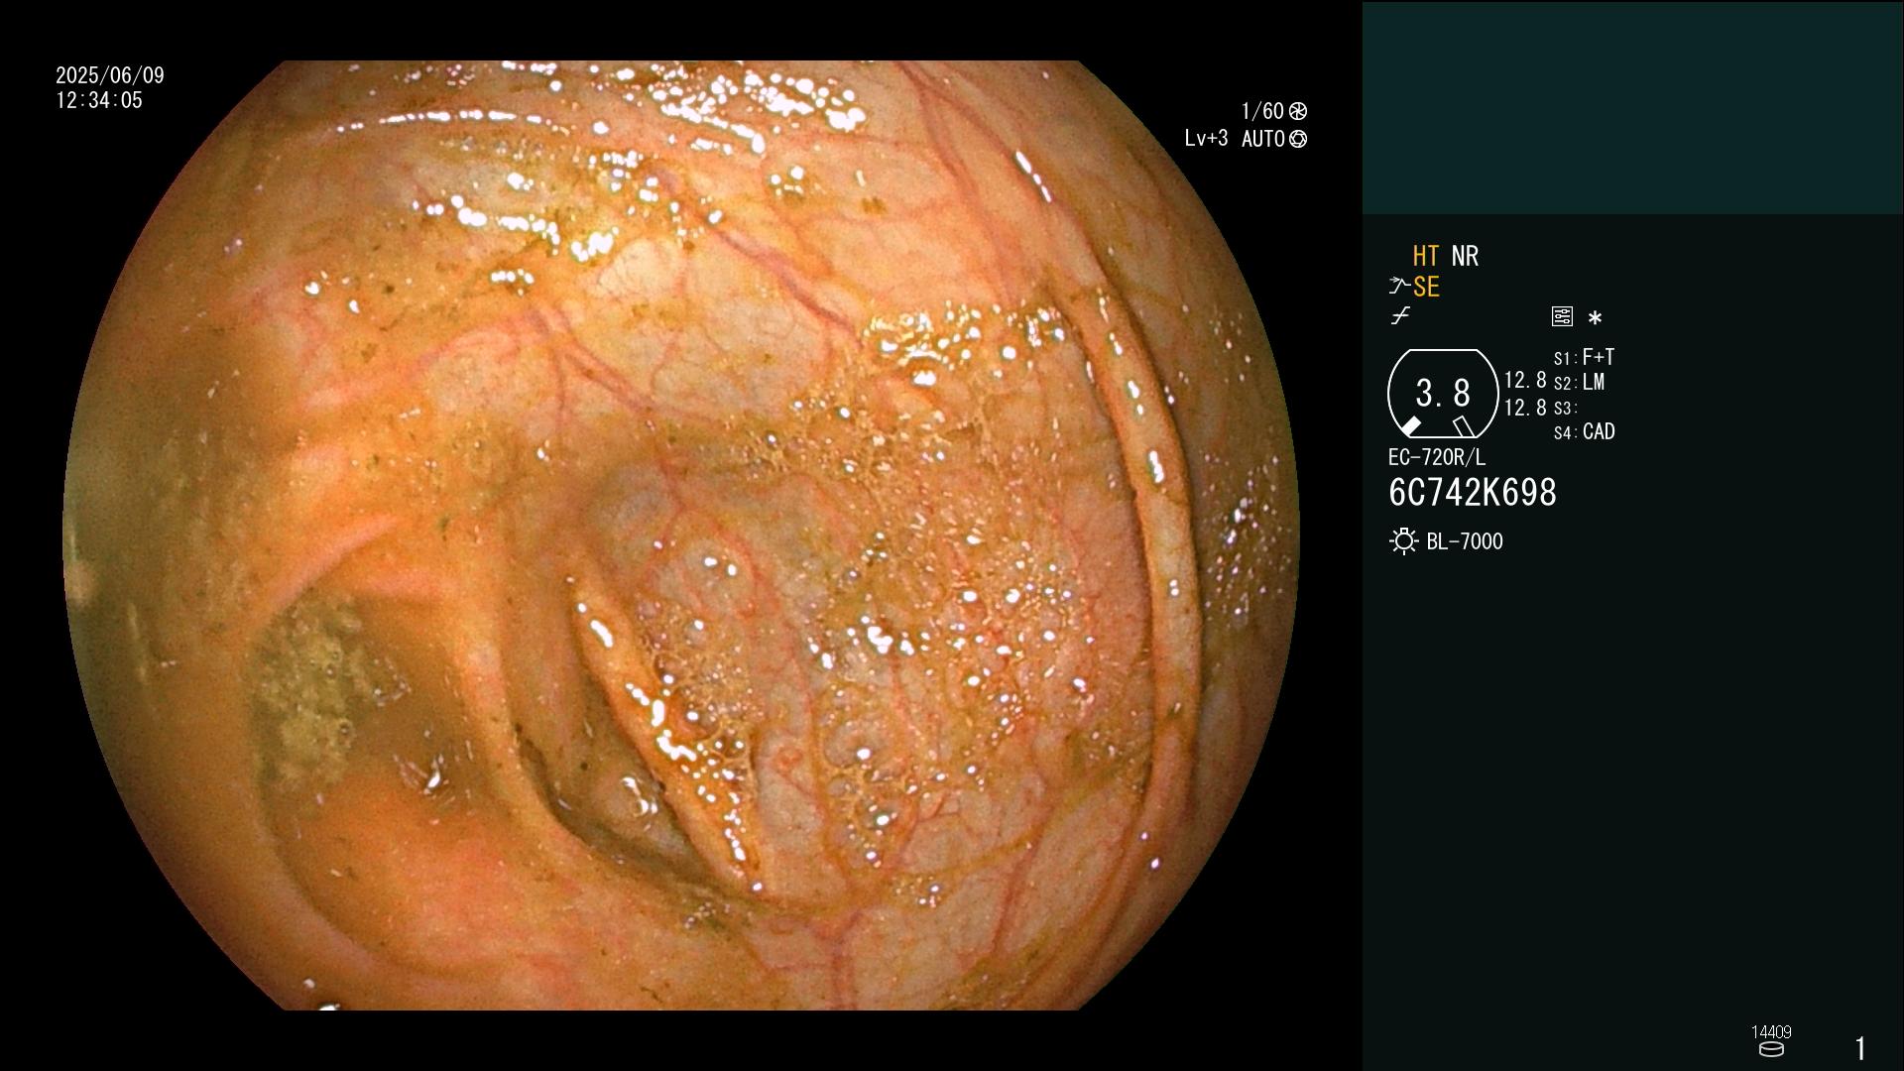Click the structure emphasis curve icon beside SE

coord(1399,287)
